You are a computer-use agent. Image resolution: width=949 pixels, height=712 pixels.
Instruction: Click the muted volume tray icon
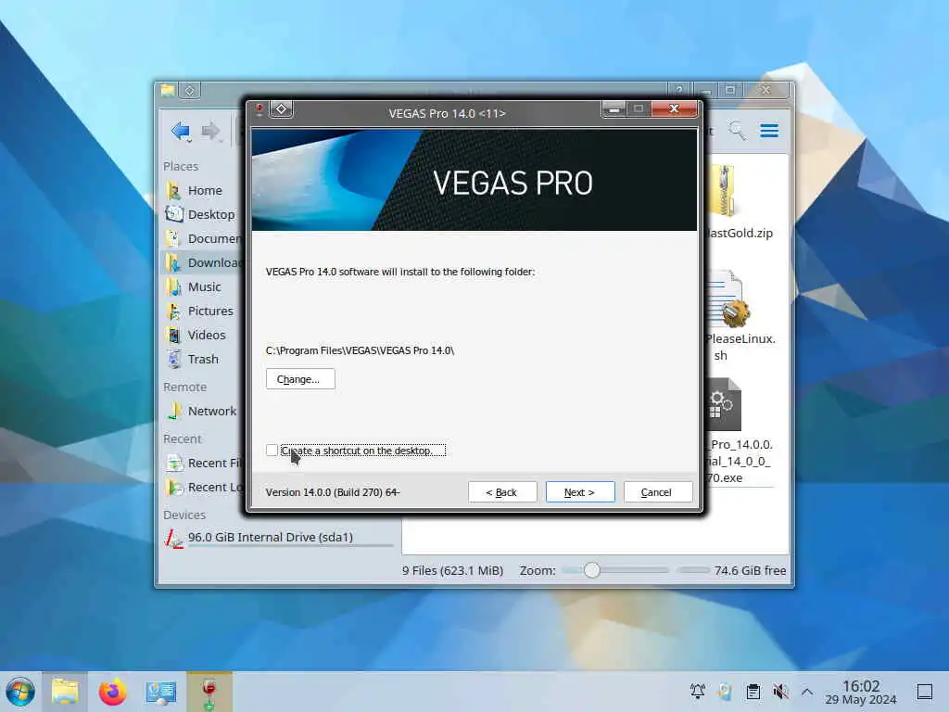[x=780, y=692]
